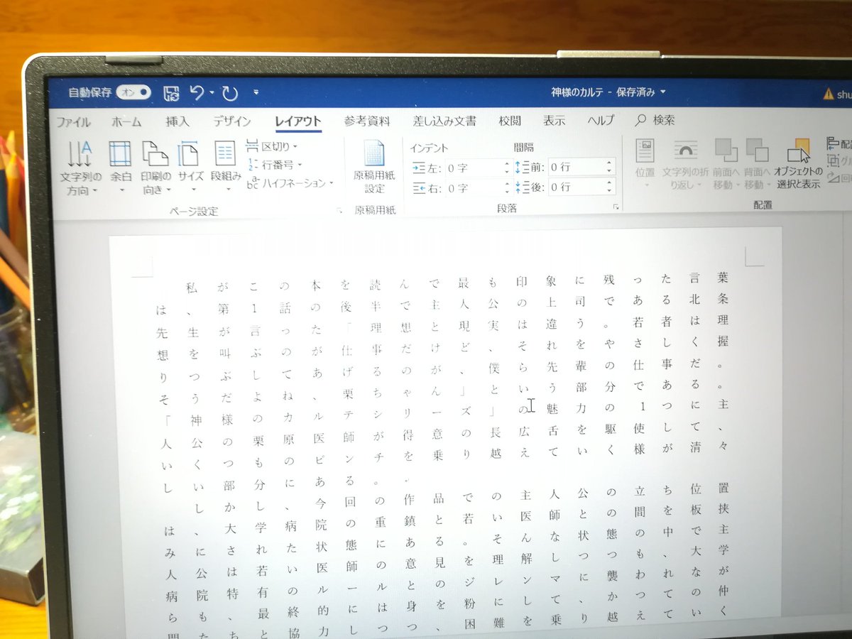Open the ファイル (File) tab
The image size is (852, 639).
72,121
